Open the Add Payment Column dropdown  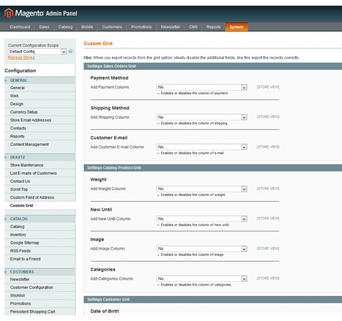[x=201, y=87]
